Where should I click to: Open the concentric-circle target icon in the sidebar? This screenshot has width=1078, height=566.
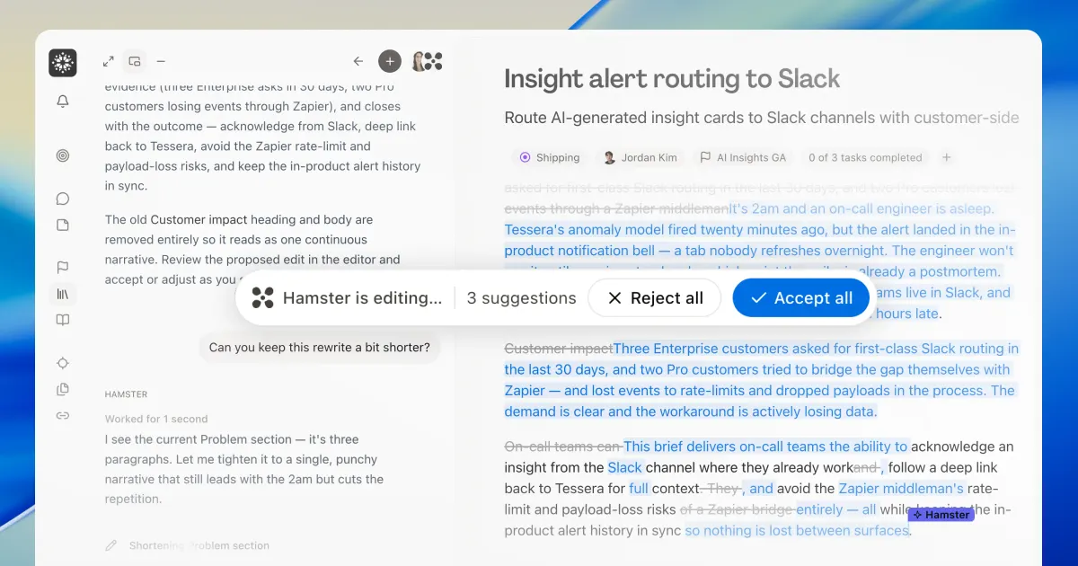coord(63,155)
